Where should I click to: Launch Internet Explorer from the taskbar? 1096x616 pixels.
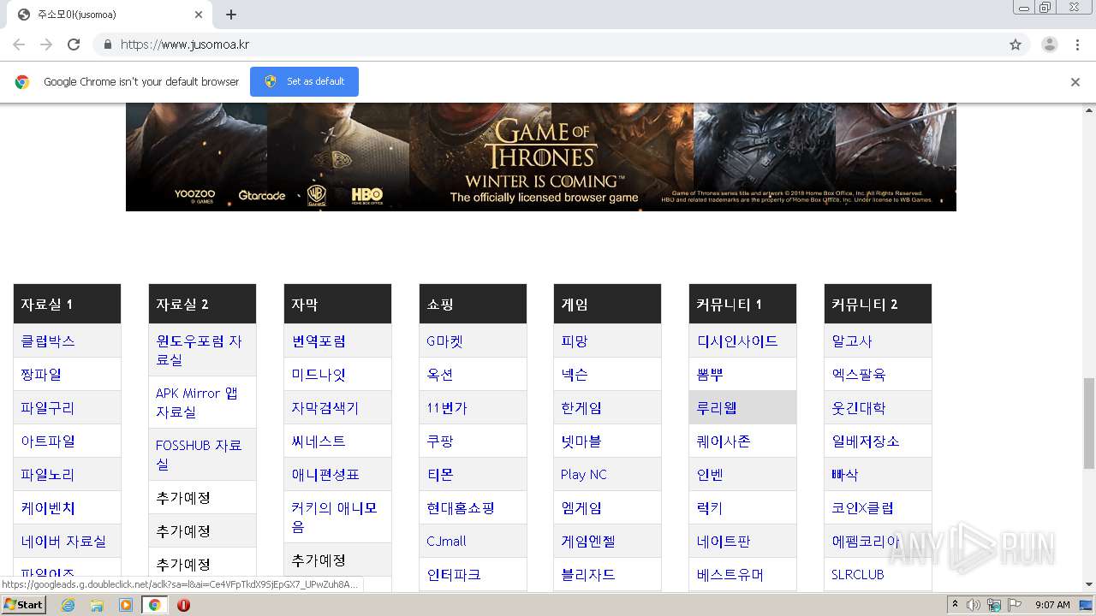click(68, 605)
